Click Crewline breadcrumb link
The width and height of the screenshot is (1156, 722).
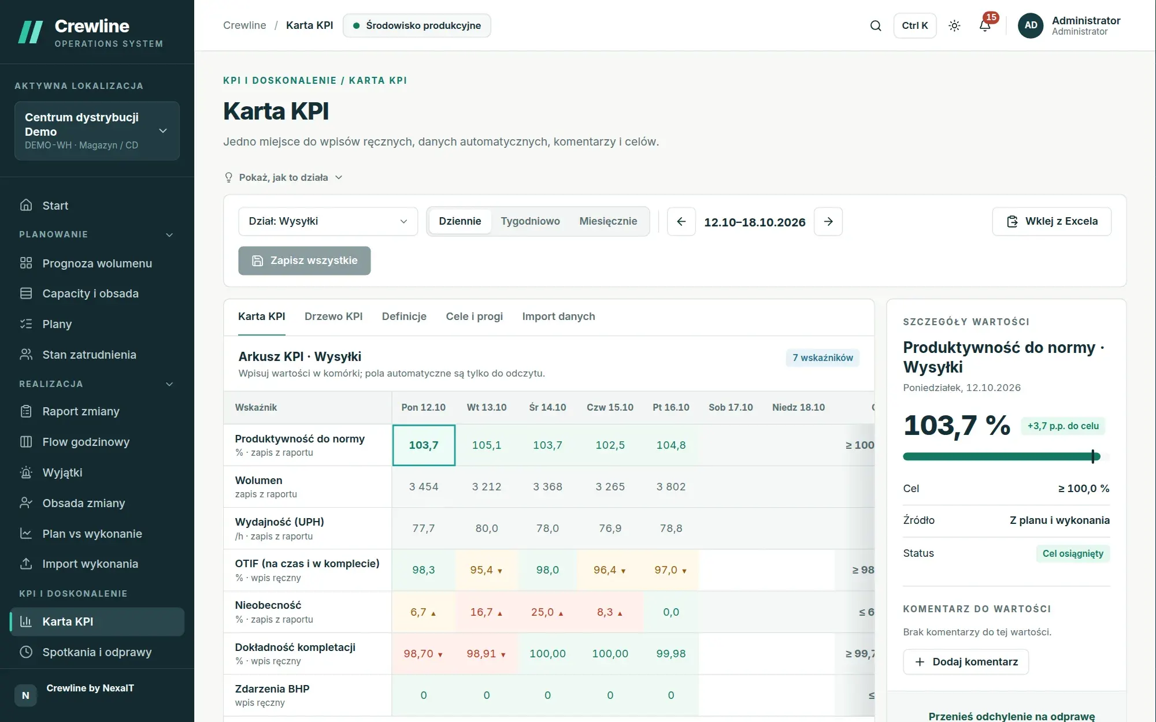pos(244,25)
